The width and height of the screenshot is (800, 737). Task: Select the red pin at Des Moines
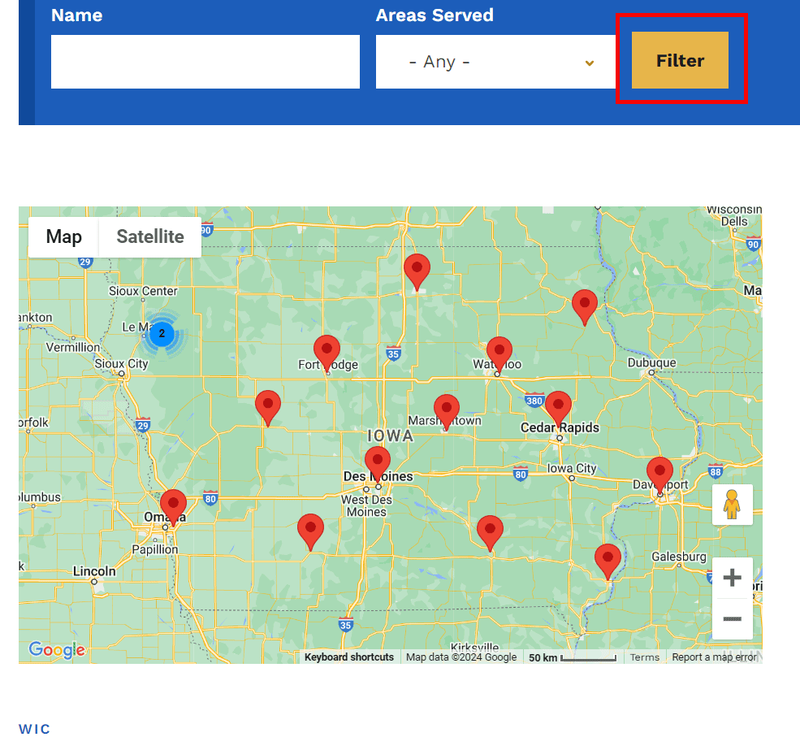[x=378, y=466]
